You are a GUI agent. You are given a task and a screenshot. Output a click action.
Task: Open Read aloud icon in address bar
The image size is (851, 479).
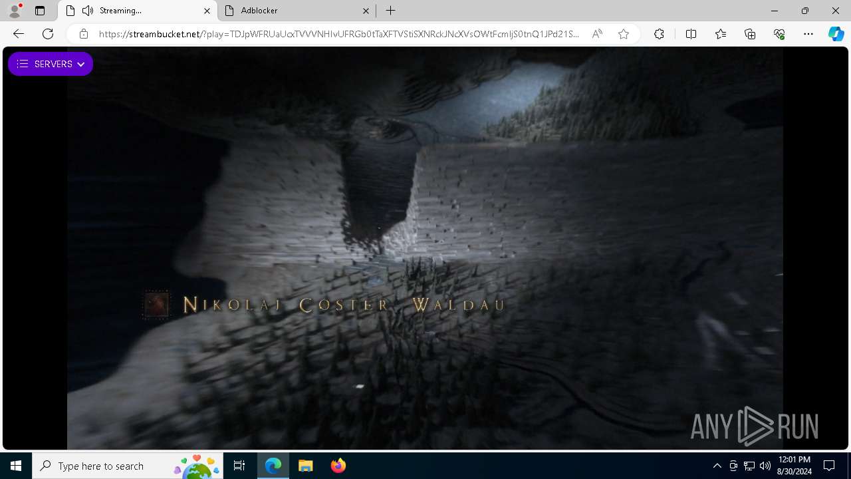pyautogui.click(x=597, y=34)
